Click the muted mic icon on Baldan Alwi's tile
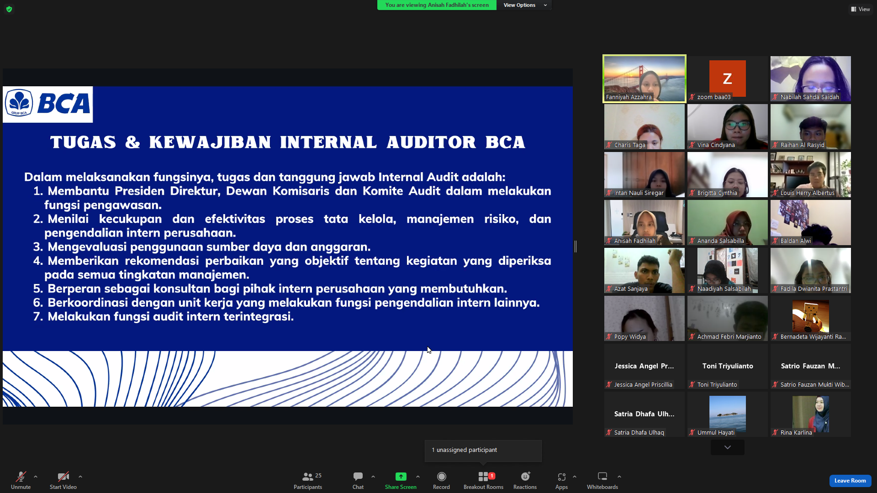877x493 pixels. [776, 241]
